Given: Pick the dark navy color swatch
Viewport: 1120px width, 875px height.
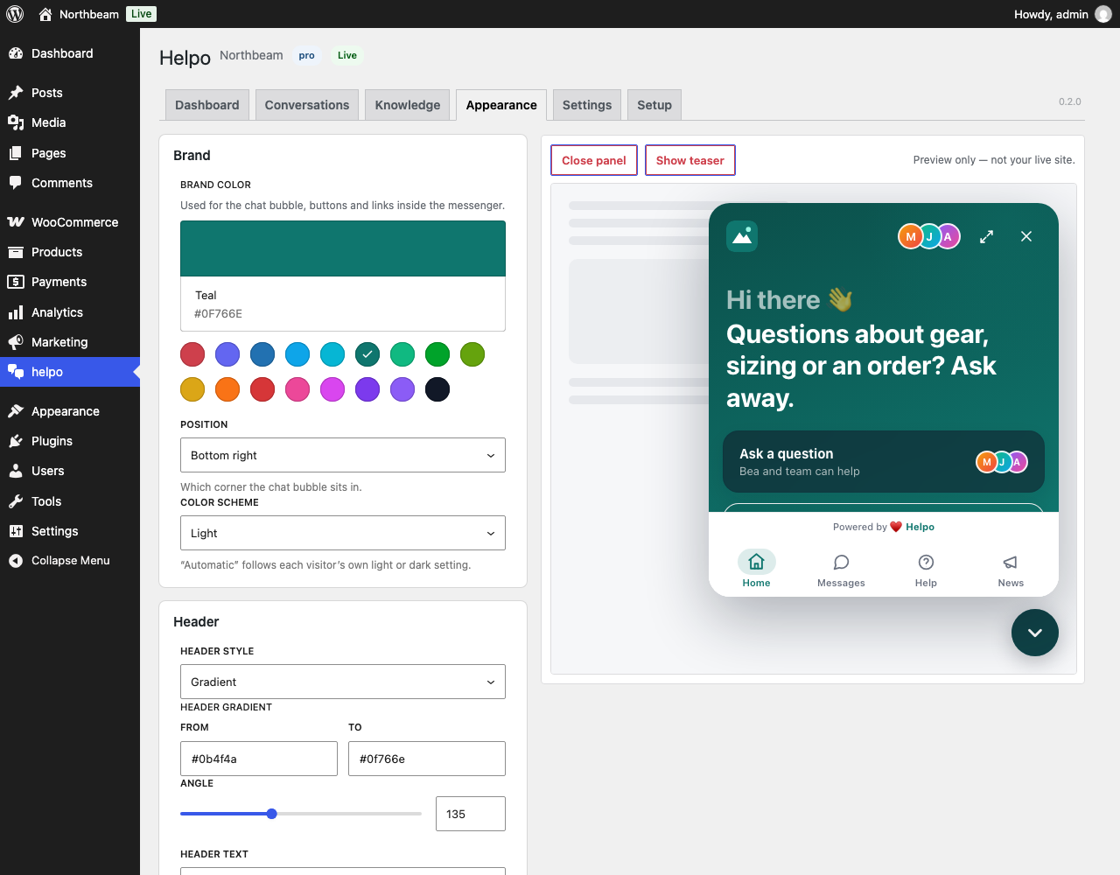Looking at the screenshot, I should pyautogui.click(x=437, y=389).
